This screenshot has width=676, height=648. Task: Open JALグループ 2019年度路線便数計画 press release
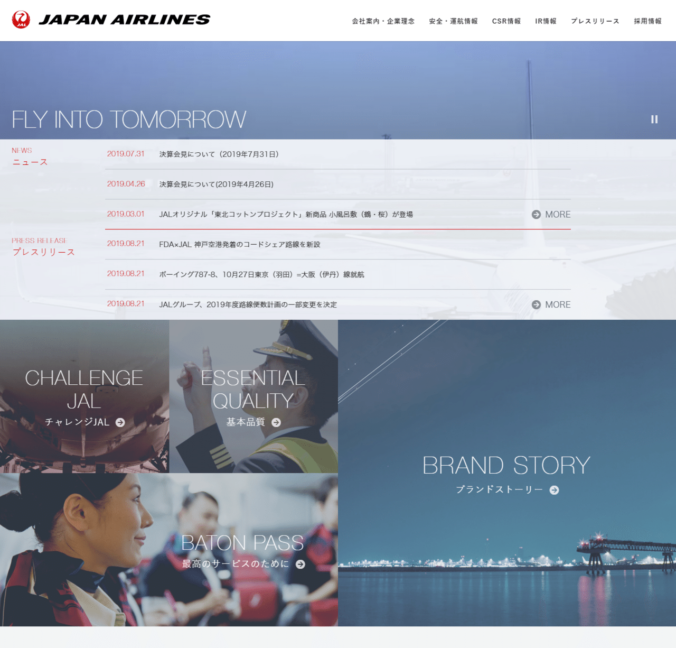(248, 305)
